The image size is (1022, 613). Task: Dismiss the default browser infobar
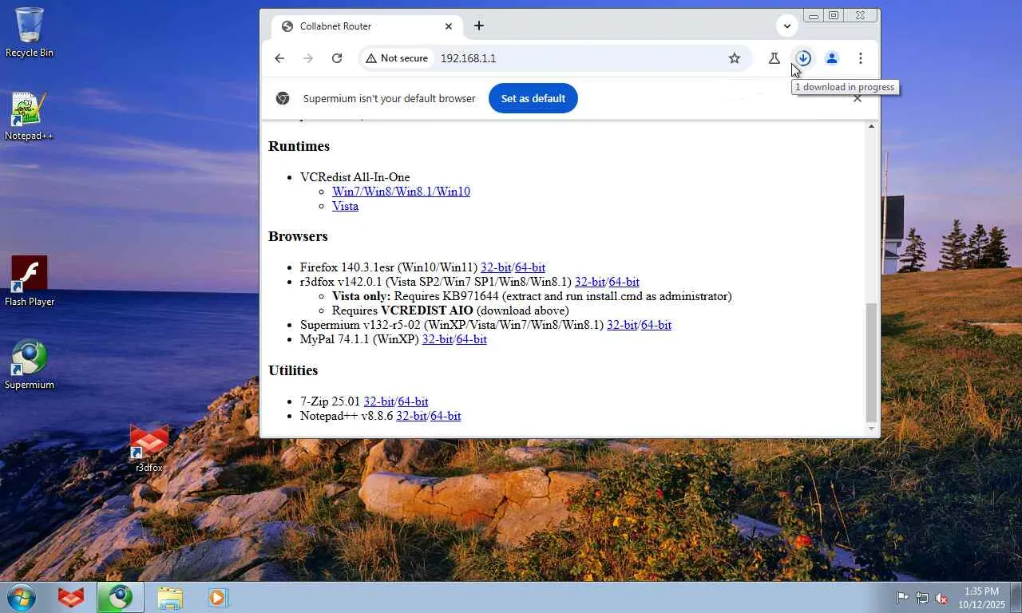click(858, 98)
